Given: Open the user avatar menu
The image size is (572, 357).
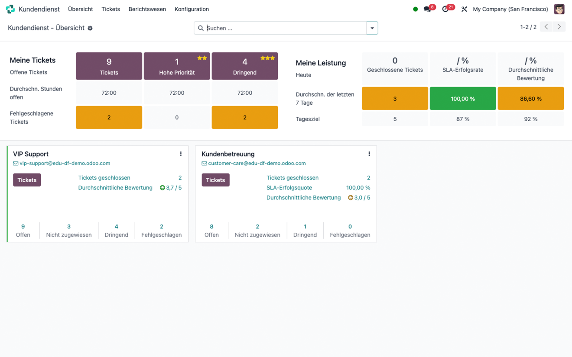Looking at the screenshot, I should click(x=559, y=9).
